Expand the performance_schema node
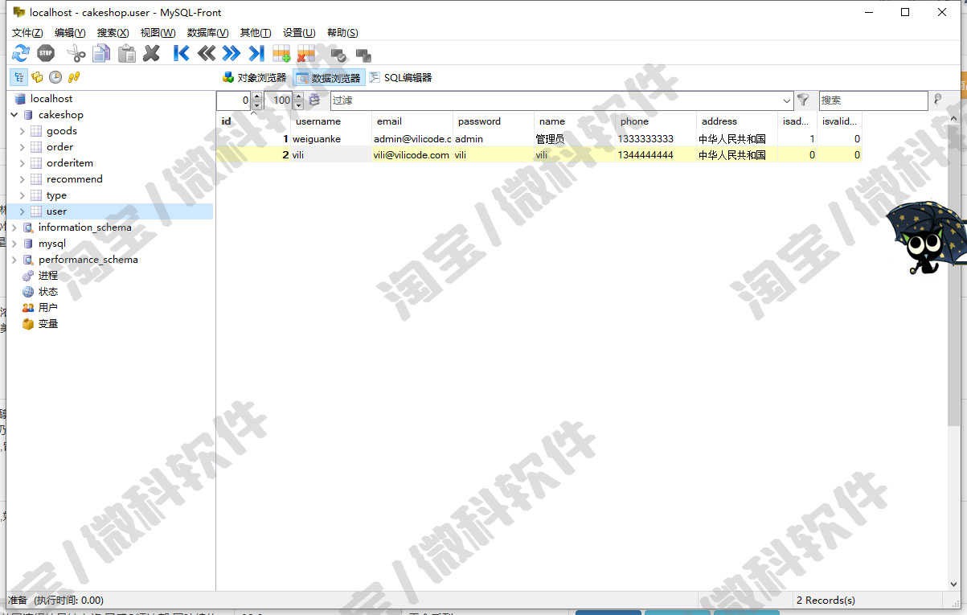This screenshot has width=967, height=615. pyautogui.click(x=14, y=260)
